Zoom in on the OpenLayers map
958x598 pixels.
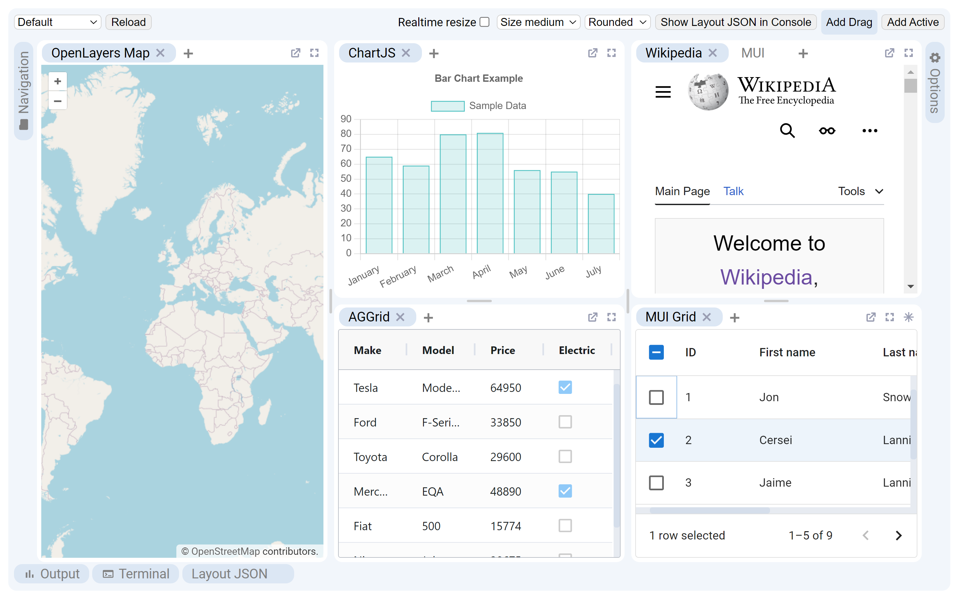click(x=58, y=81)
